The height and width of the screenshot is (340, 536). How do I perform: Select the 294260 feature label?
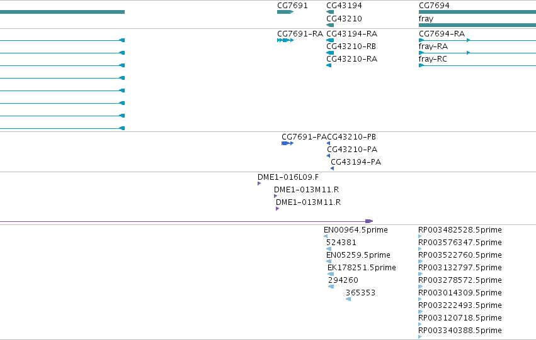343,280
